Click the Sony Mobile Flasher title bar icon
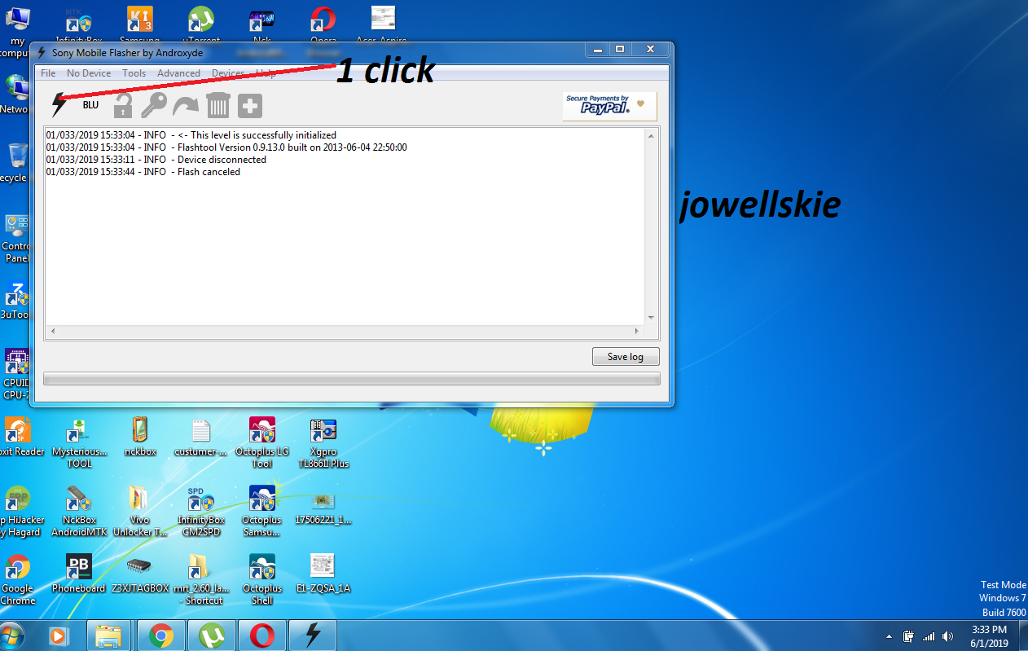 (42, 53)
